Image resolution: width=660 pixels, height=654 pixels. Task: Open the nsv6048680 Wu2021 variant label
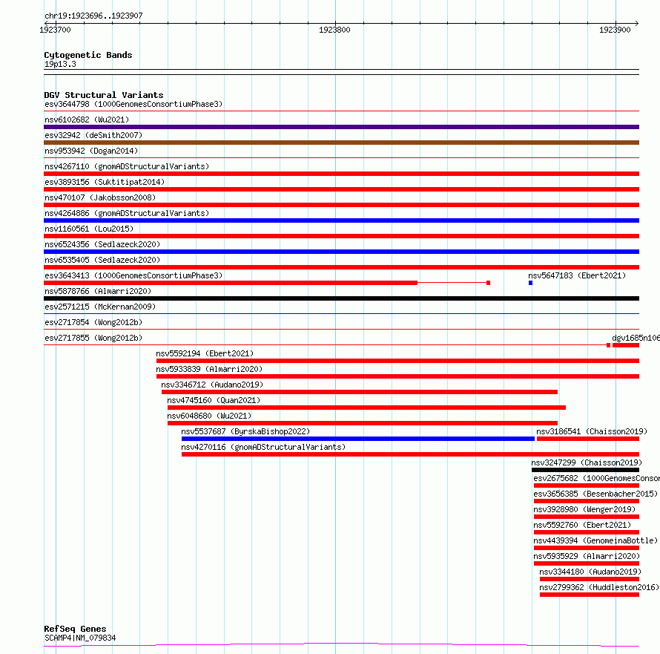[209, 416]
